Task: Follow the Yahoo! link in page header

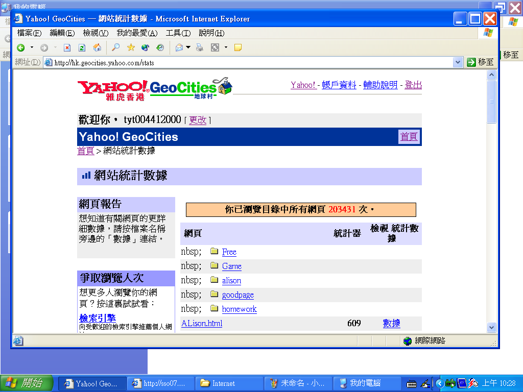Action: click(x=303, y=85)
